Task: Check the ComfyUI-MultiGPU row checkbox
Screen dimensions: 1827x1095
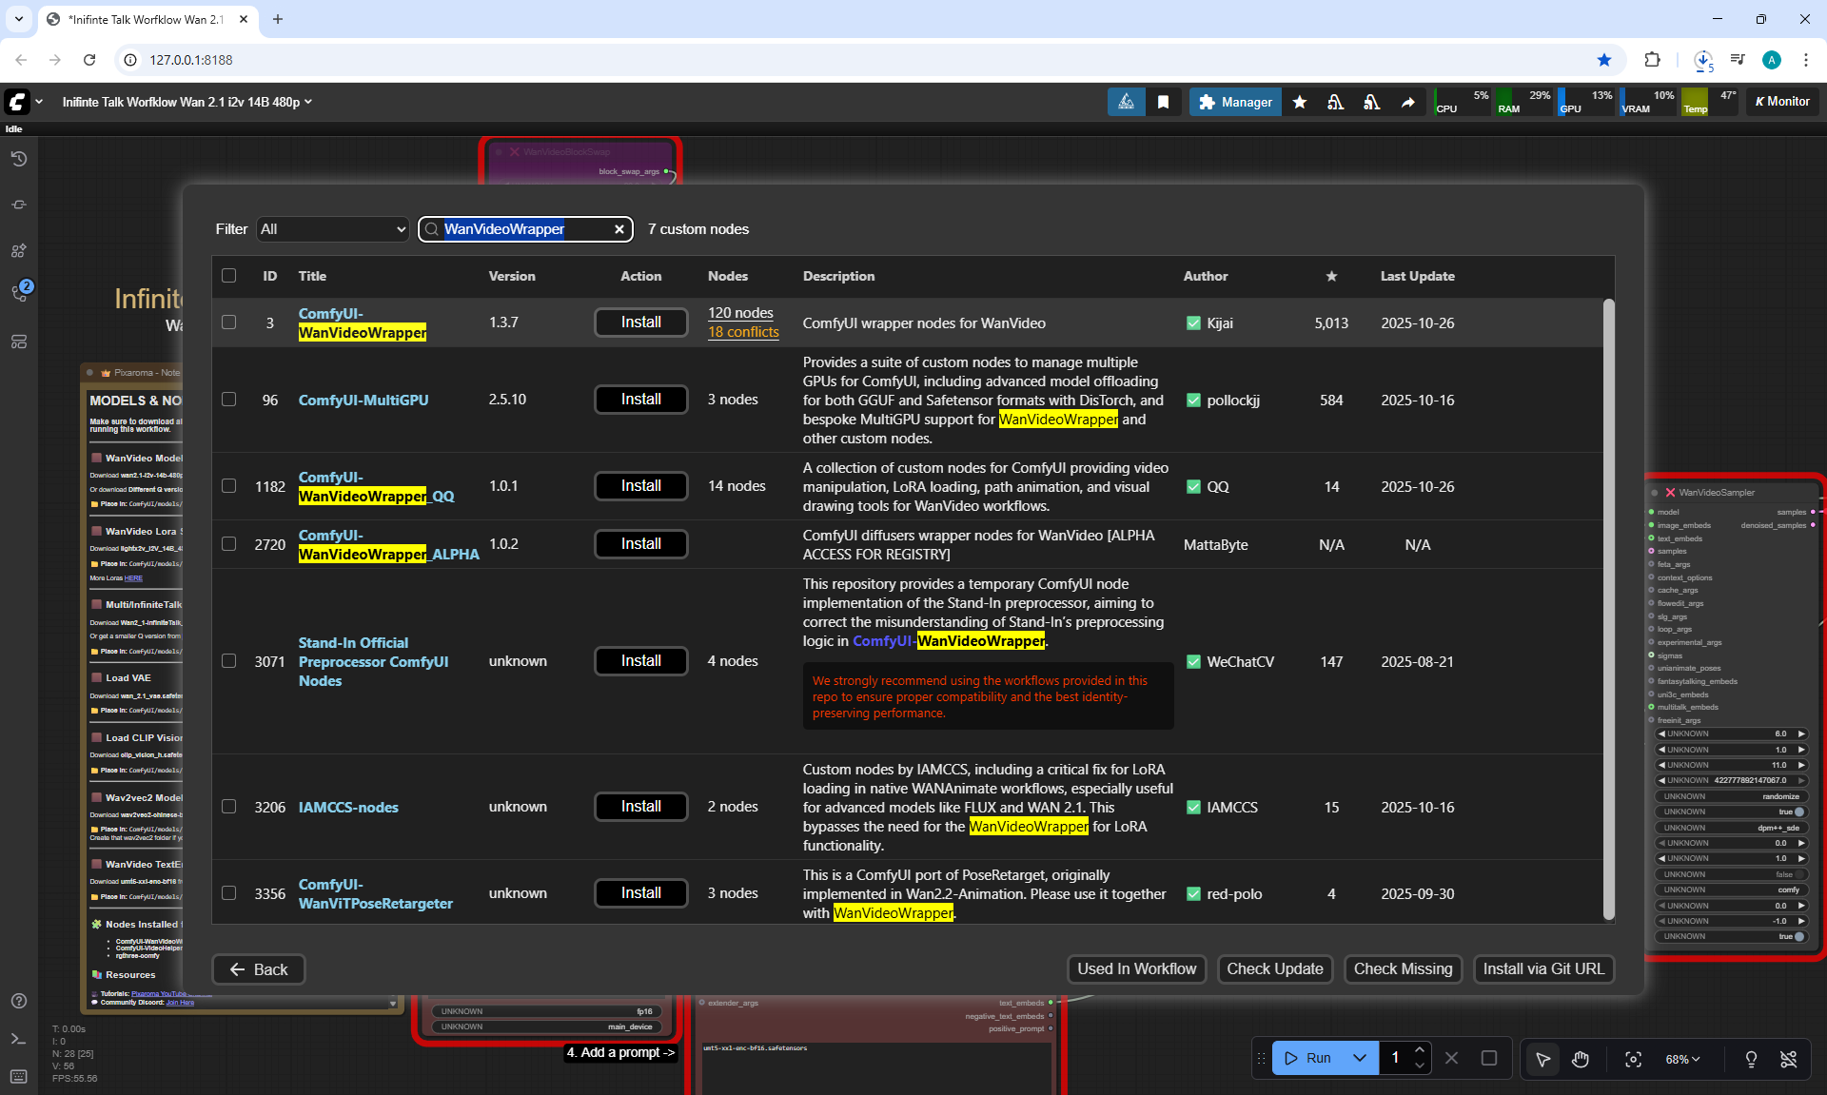Action: (x=229, y=400)
